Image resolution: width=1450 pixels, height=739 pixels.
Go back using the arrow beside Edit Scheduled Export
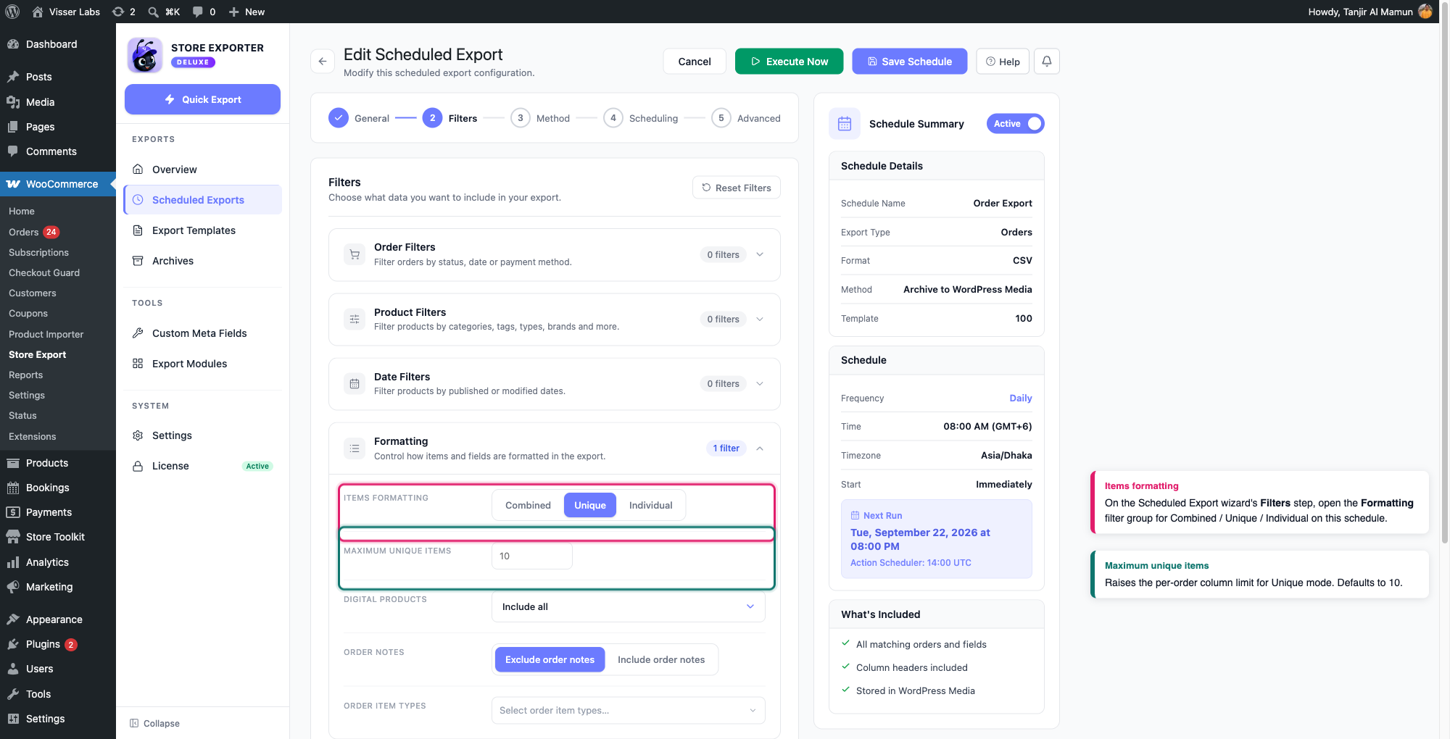pos(323,62)
